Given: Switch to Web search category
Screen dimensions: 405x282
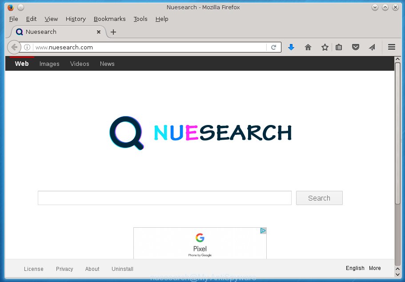Looking at the screenshot, I should coord(22,64).
